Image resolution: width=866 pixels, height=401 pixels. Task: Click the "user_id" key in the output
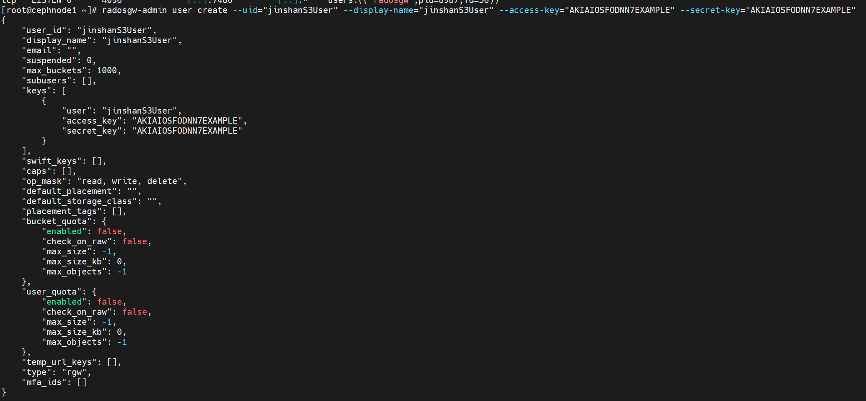(44, 30)
